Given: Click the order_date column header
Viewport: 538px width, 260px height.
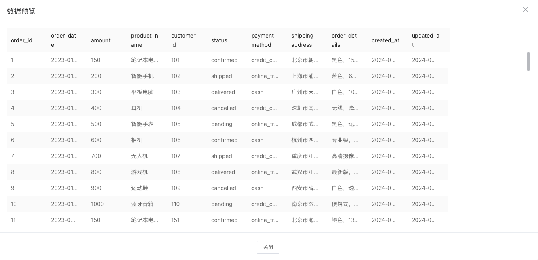Looking at the screenshot, I should [63, 40].
